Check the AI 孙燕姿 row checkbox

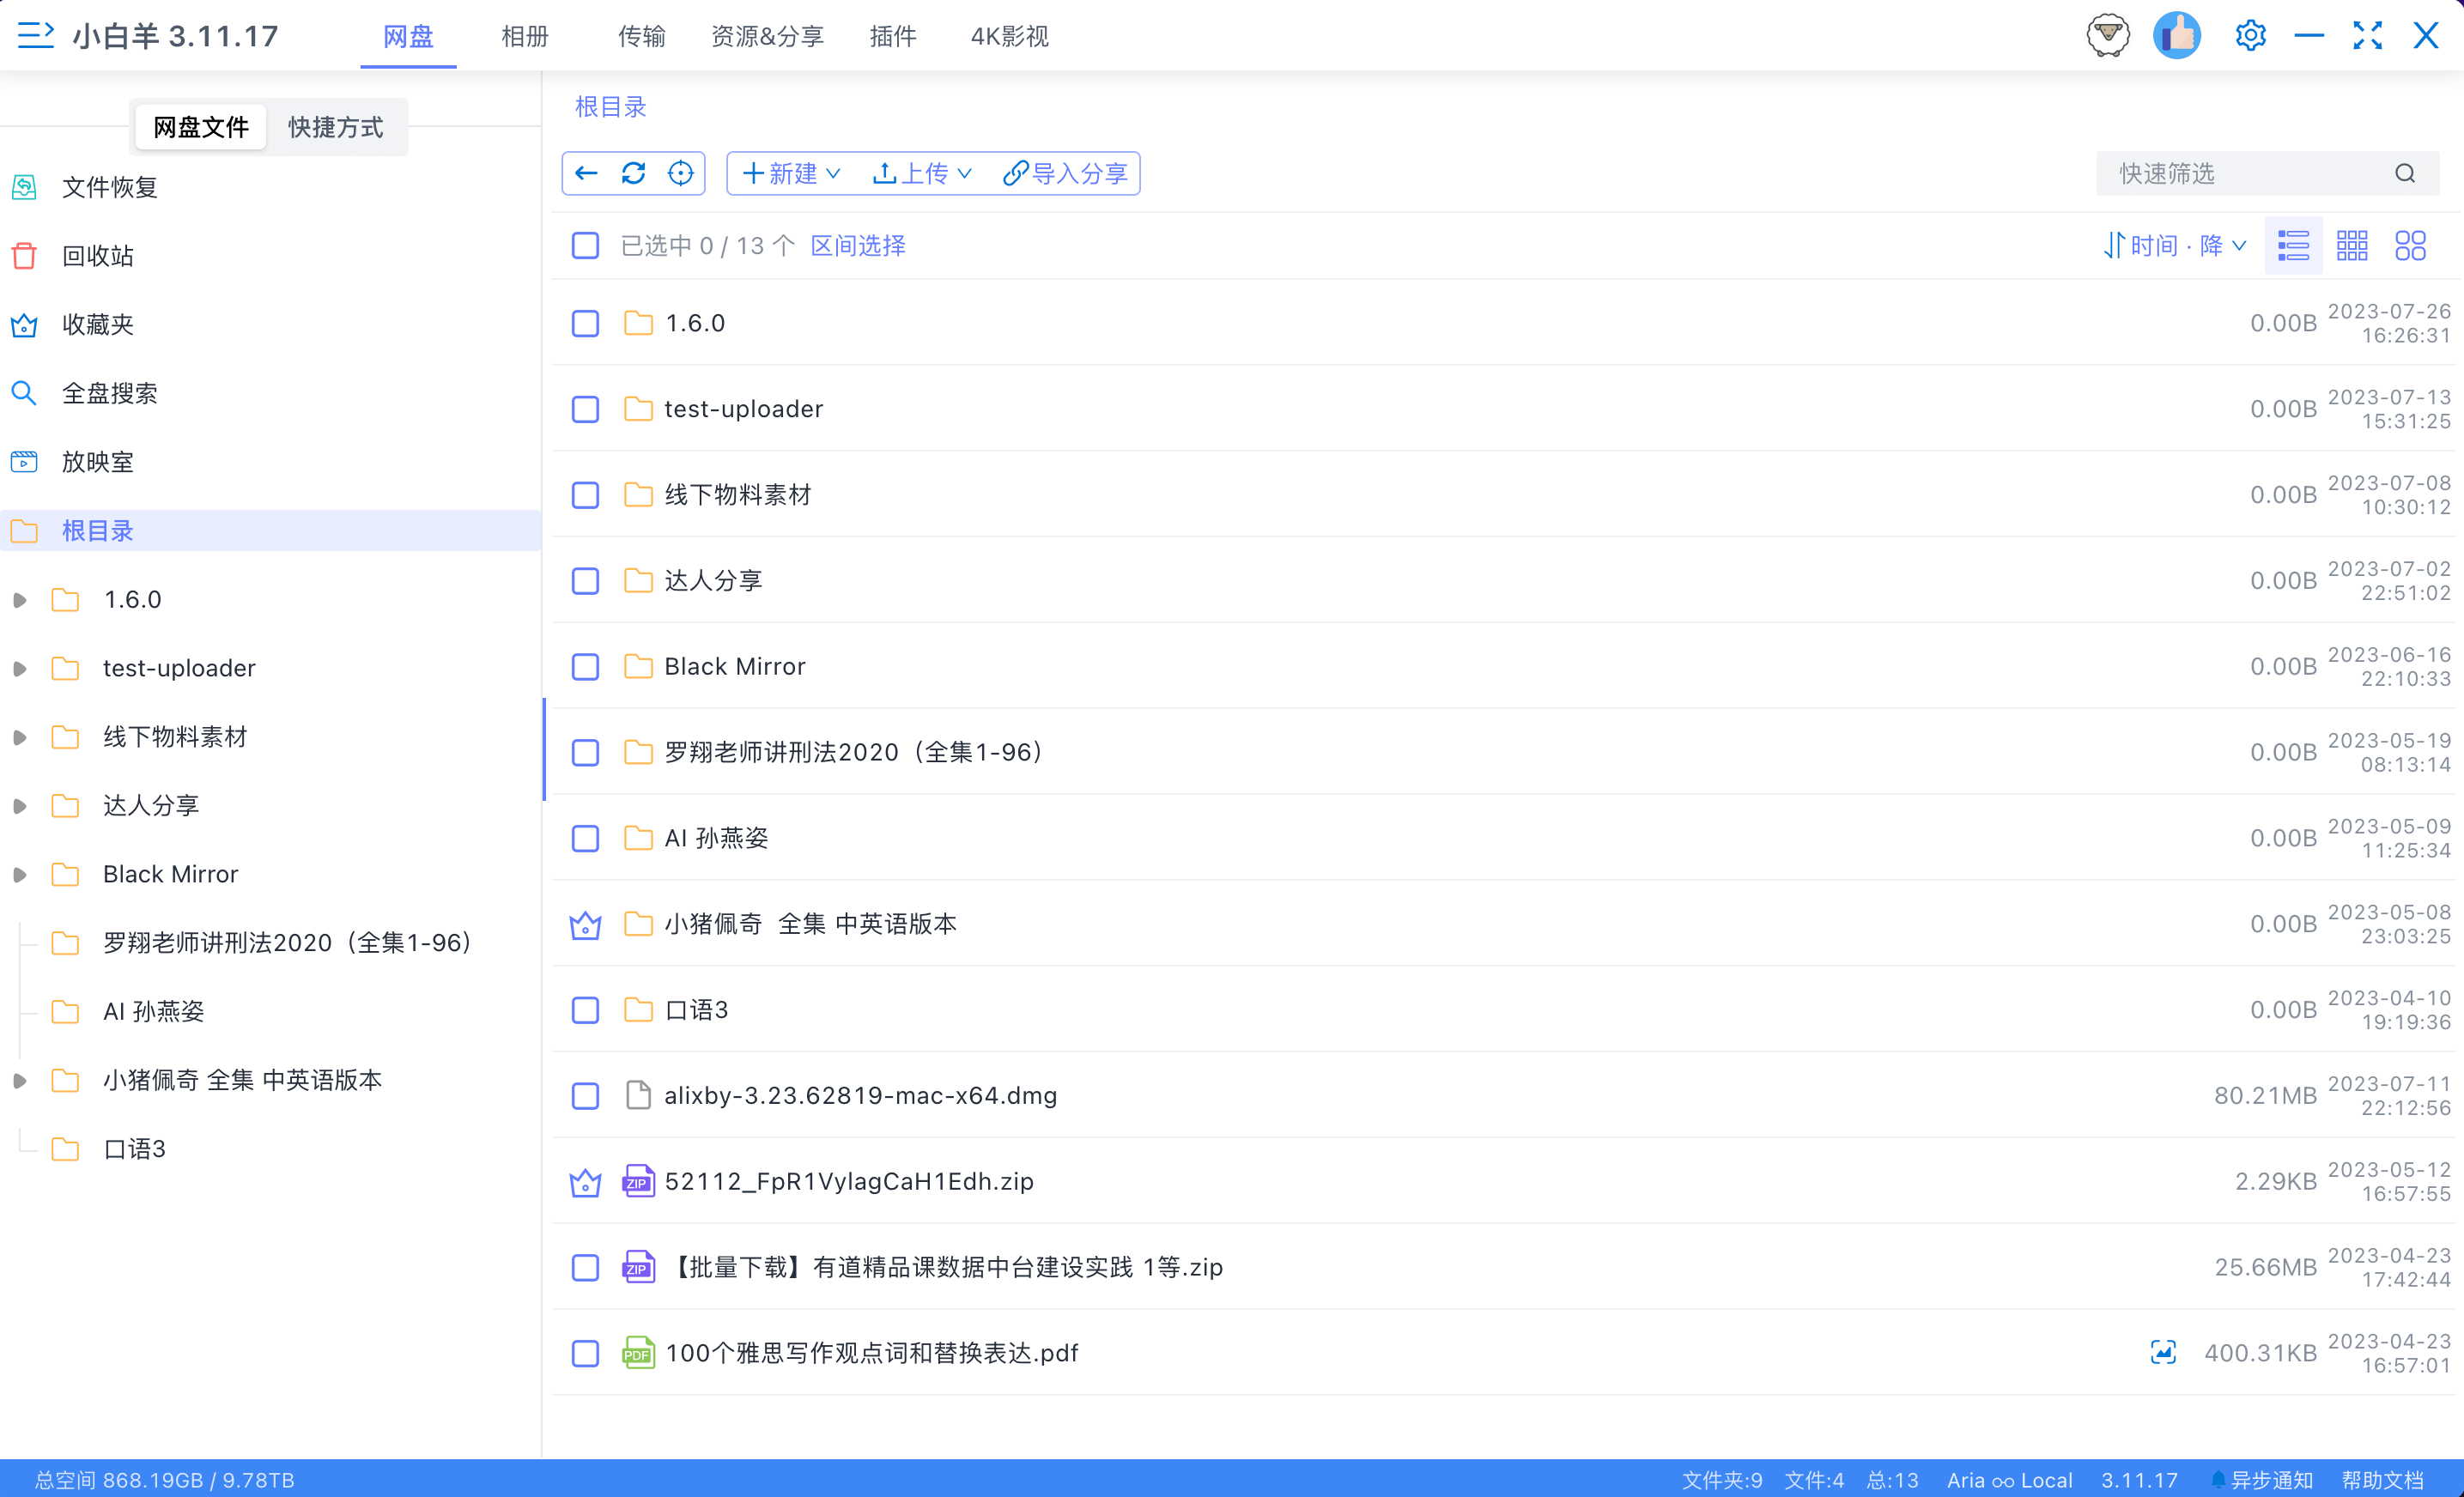point(585,838)
